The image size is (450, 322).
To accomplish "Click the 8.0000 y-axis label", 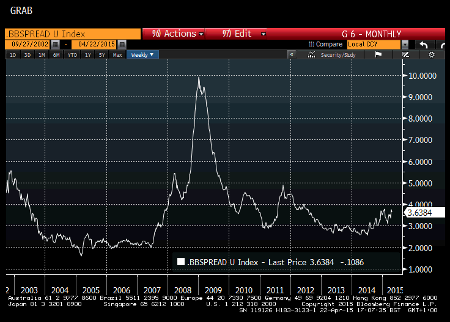I will coord(420,119).
